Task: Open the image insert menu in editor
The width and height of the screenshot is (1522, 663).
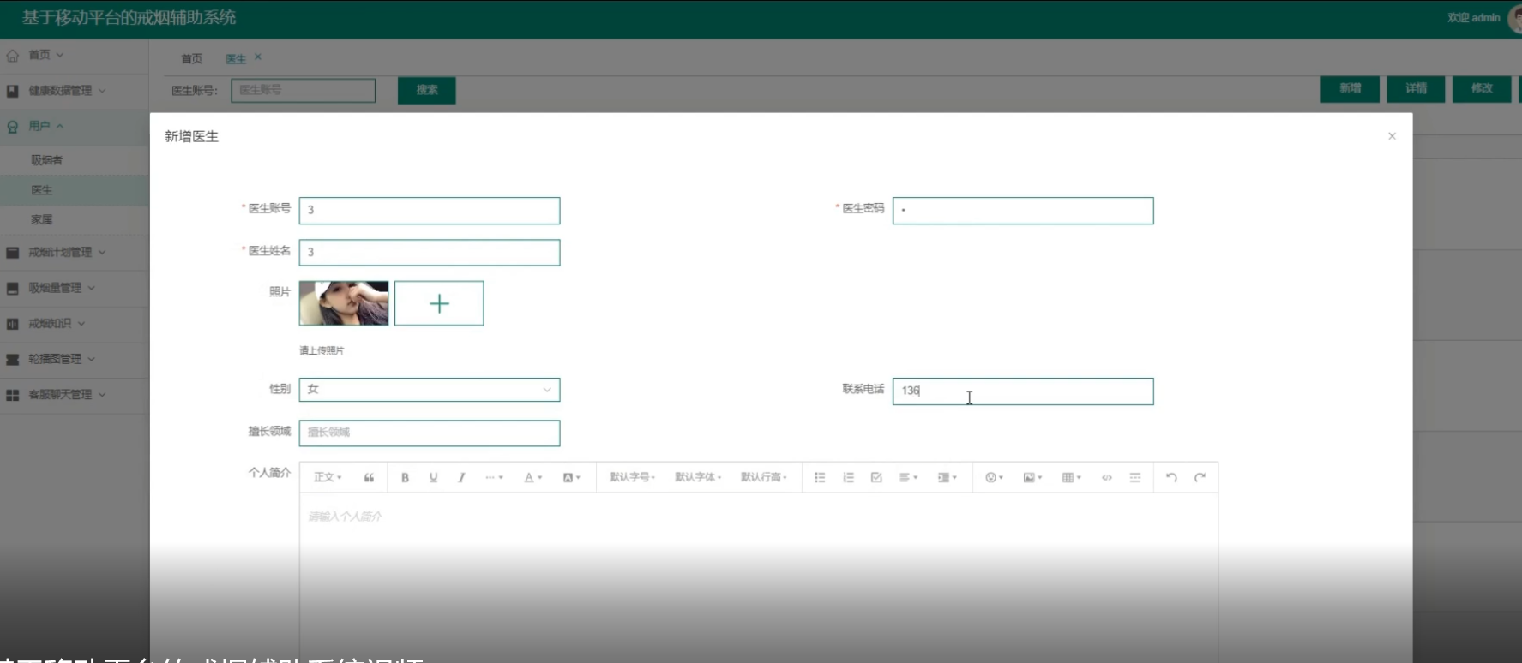Action: 1032,478
